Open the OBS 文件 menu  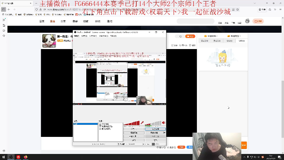pos(77,36)
